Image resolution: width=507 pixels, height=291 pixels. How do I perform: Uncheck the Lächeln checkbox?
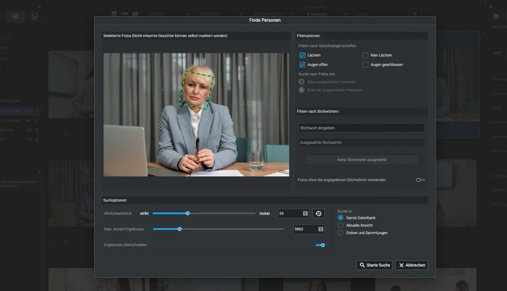(302, 55)
